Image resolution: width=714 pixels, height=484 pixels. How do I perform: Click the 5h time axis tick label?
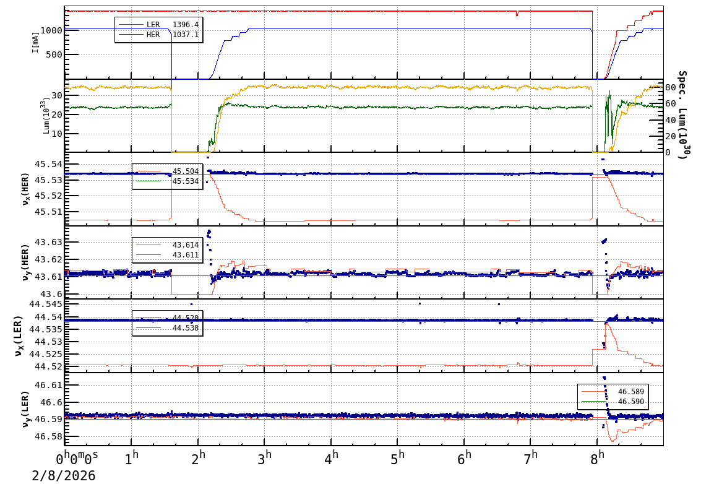(x=398, y=457)
